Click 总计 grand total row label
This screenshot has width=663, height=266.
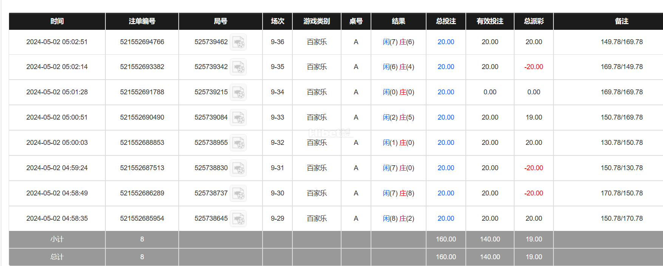click(x=57, y=257)
